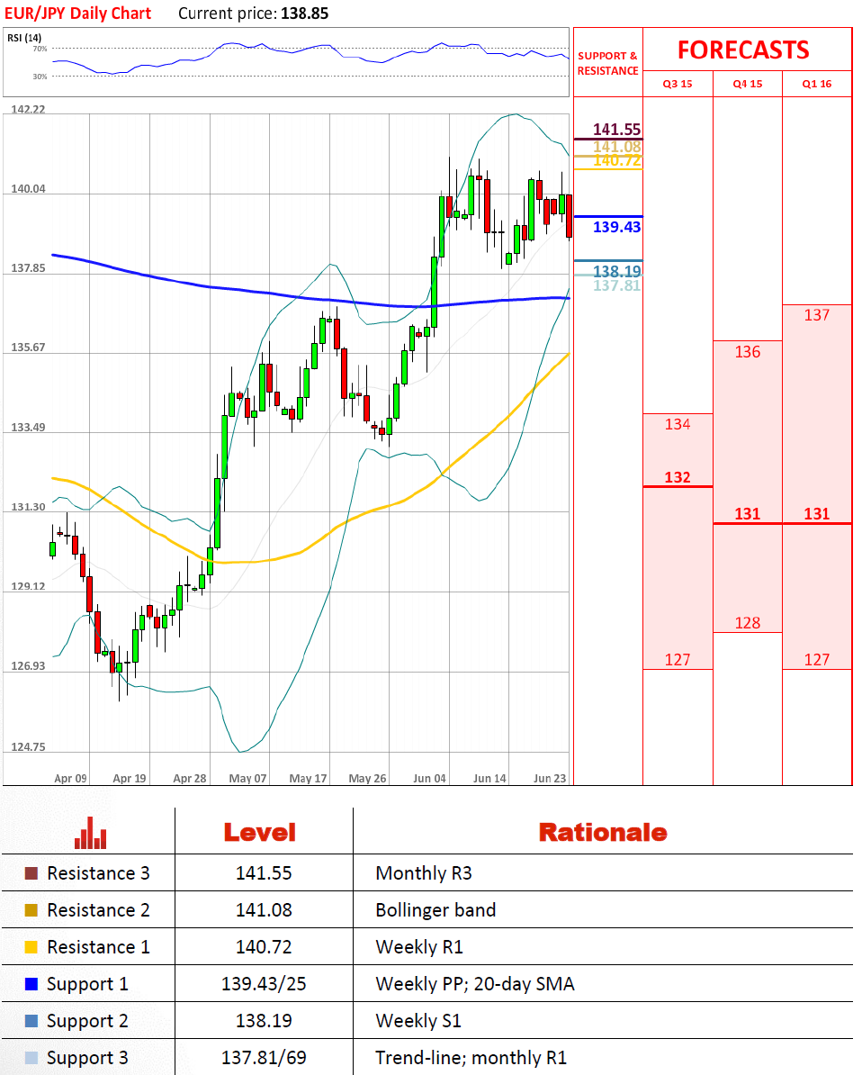
Task: Click the Support 2 steel blue swatch
Action: pos(31,1021)
